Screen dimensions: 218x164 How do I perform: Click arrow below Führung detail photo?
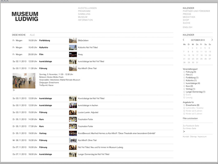click(14, 90)
